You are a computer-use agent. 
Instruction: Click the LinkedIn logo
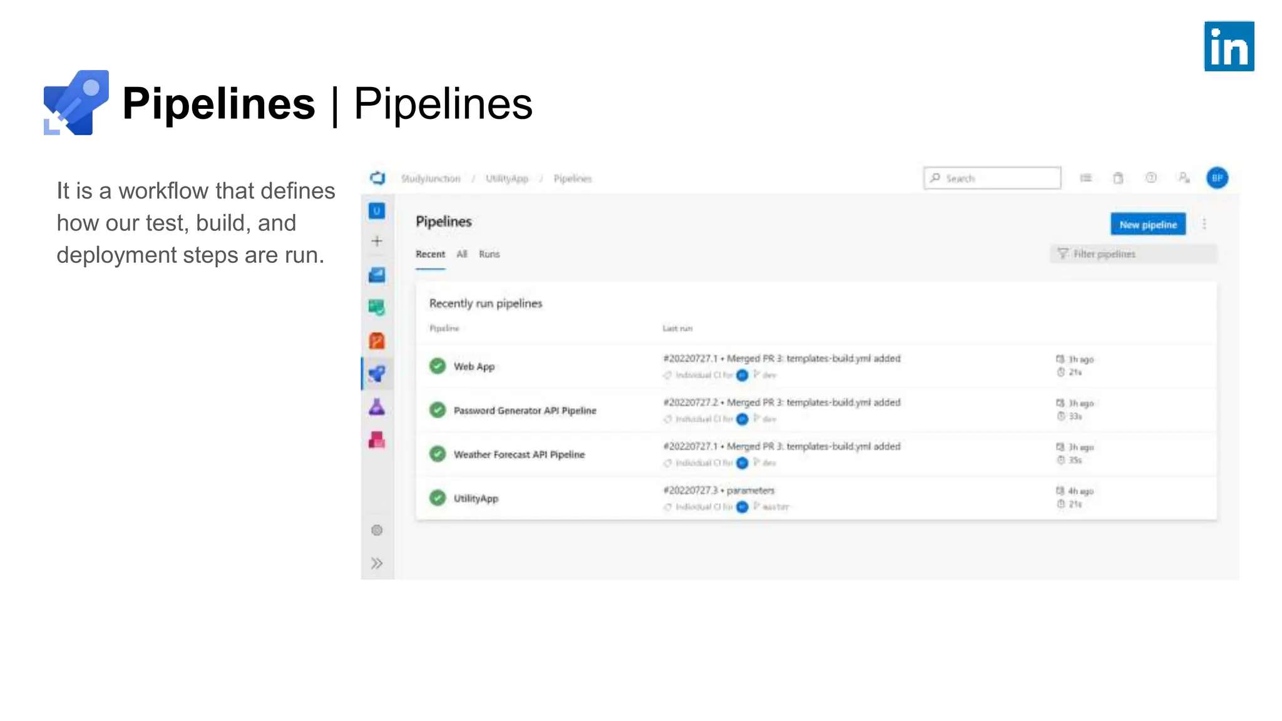pyautogui.click(x=1229, y=46)
